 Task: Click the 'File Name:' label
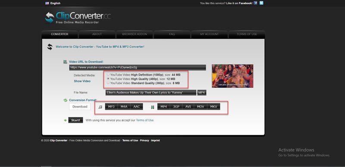[81, 93]
